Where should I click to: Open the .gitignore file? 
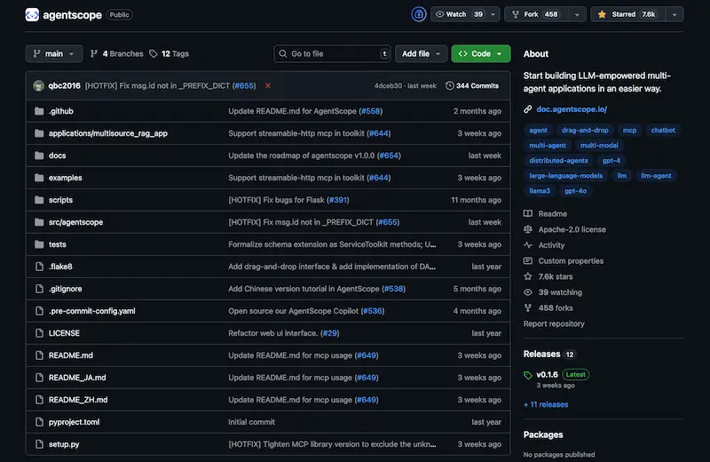tap(65, 289)
